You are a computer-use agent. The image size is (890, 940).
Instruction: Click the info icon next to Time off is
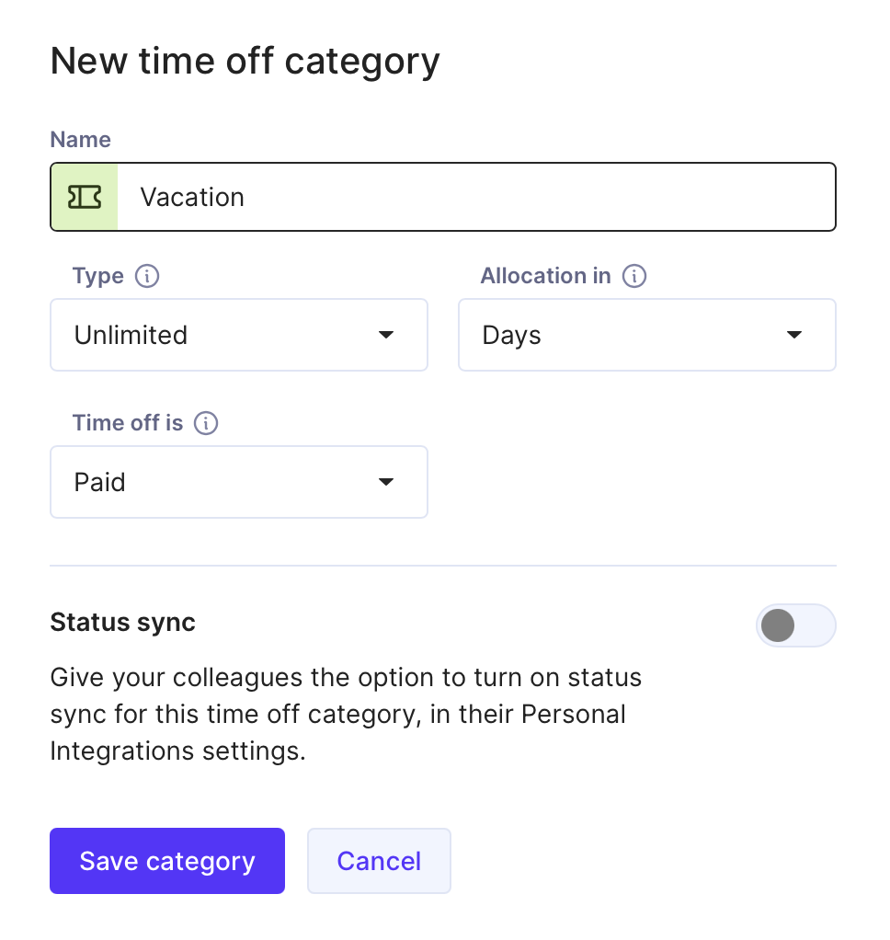(206, 423)
